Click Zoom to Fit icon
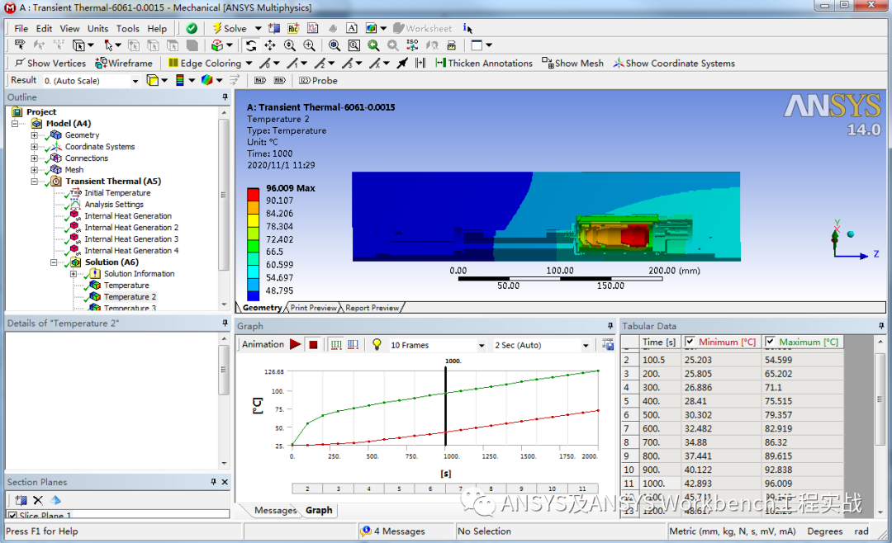Image resolution: width=892 pixels, height=543 pixels. (334, 45)
